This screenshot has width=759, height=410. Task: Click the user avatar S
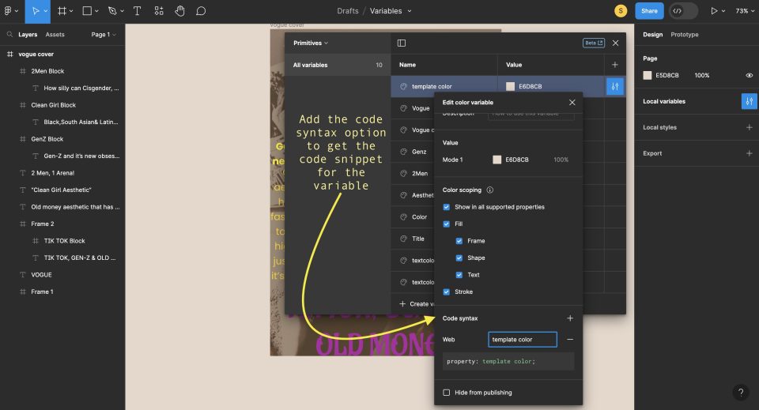pyautogui.click(x=621, y=10)
